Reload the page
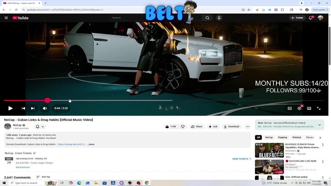This screenshot has width=331, height=186. click(16, 10)
